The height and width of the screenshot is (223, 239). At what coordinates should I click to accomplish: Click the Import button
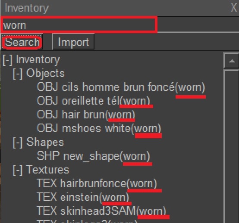click(x=73, y=42)
